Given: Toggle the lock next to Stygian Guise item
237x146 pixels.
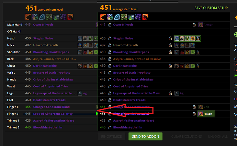Looking at the screenshot, I should coord(110,38).
